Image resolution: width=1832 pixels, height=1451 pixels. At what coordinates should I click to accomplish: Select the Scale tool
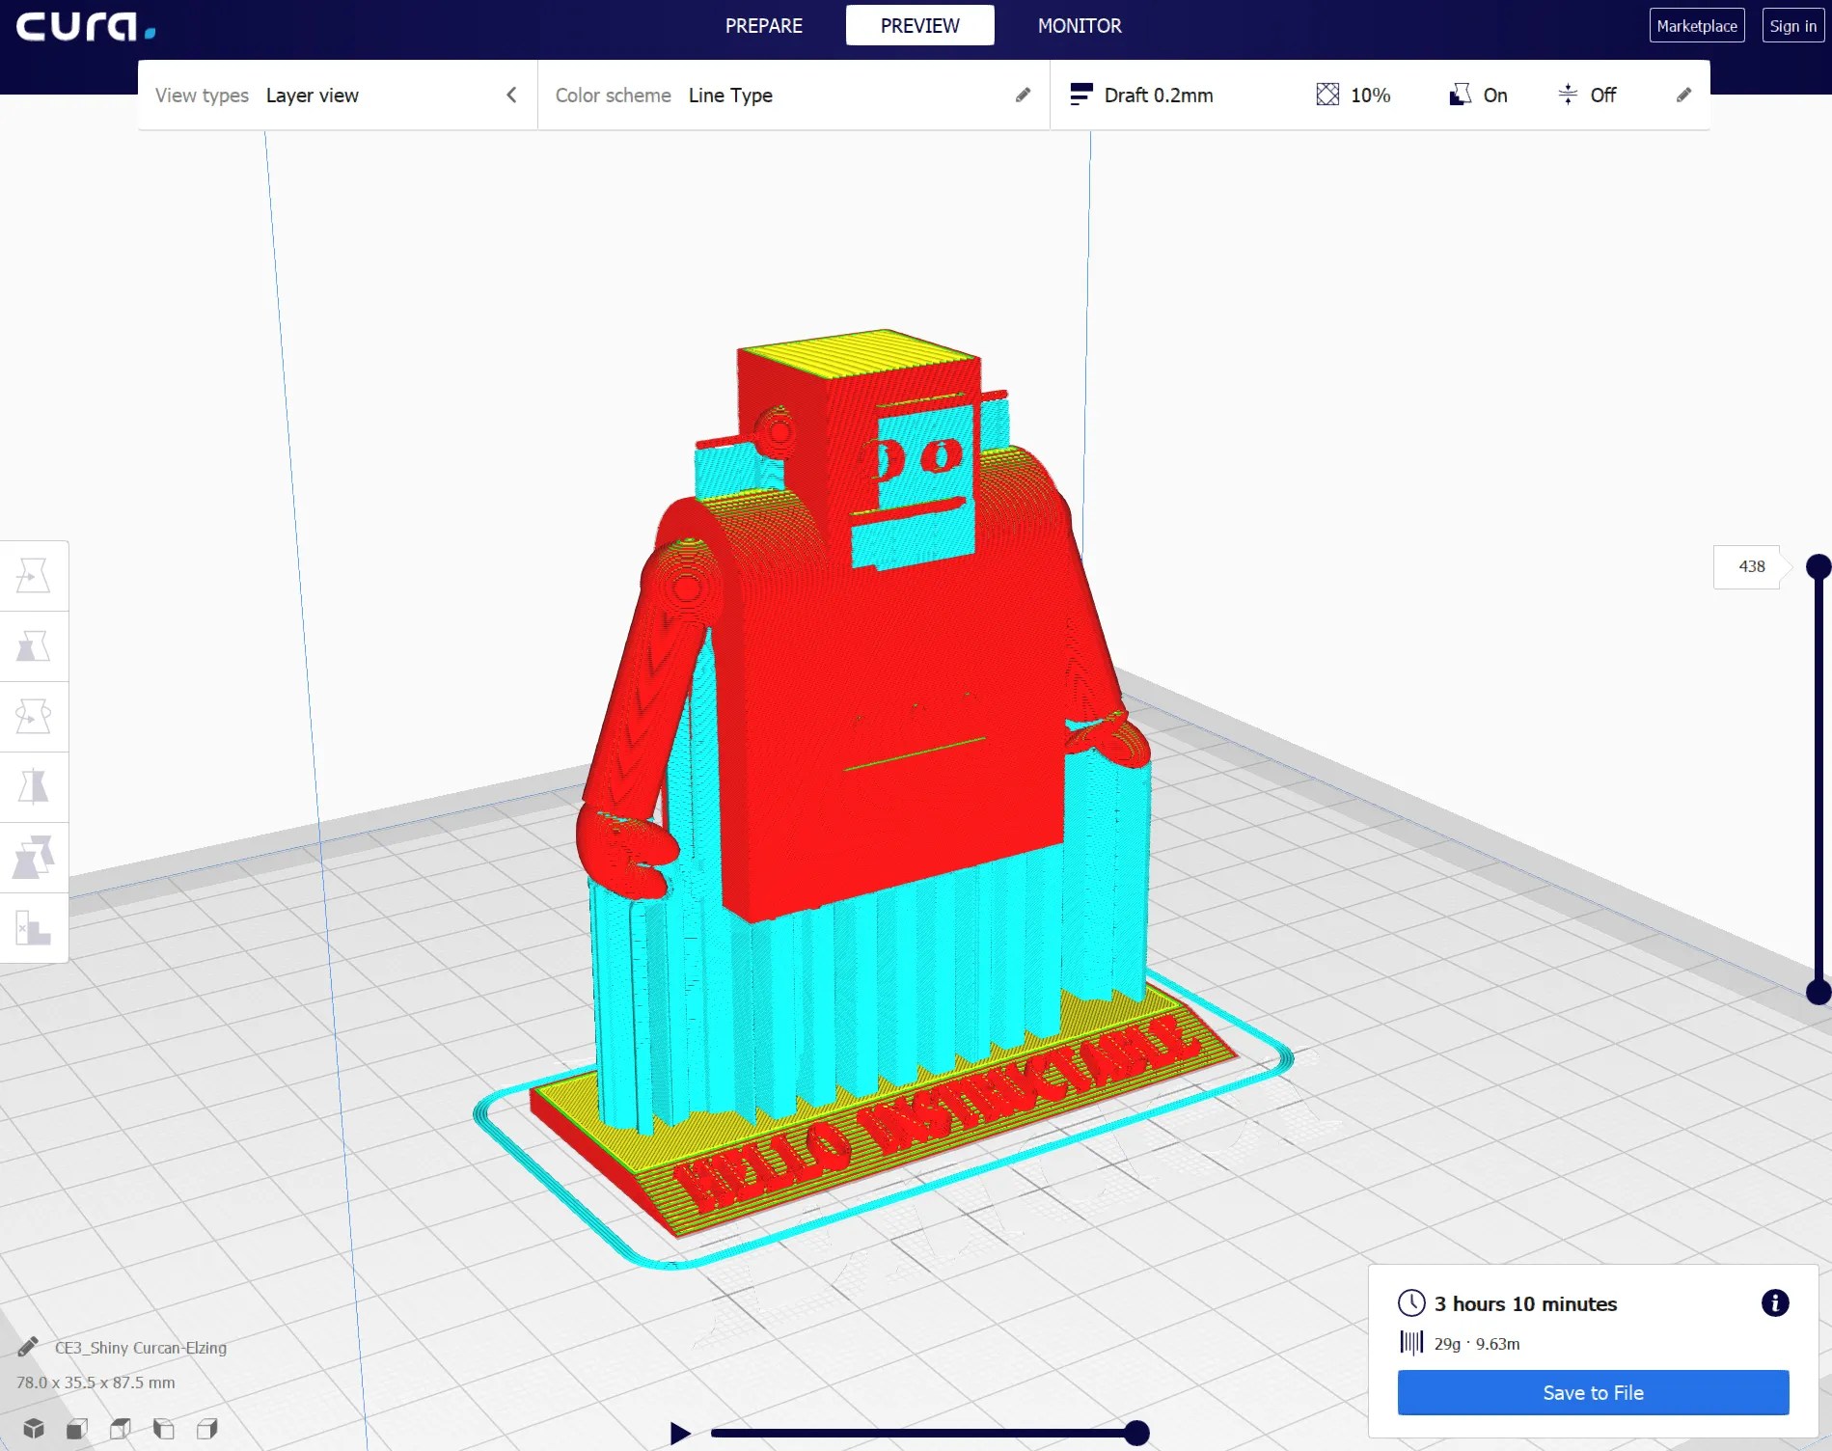pyautogui.click(x=34, y=647)
